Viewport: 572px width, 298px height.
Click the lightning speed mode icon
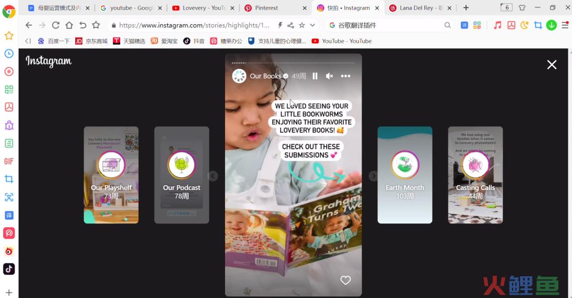point(280,25)
